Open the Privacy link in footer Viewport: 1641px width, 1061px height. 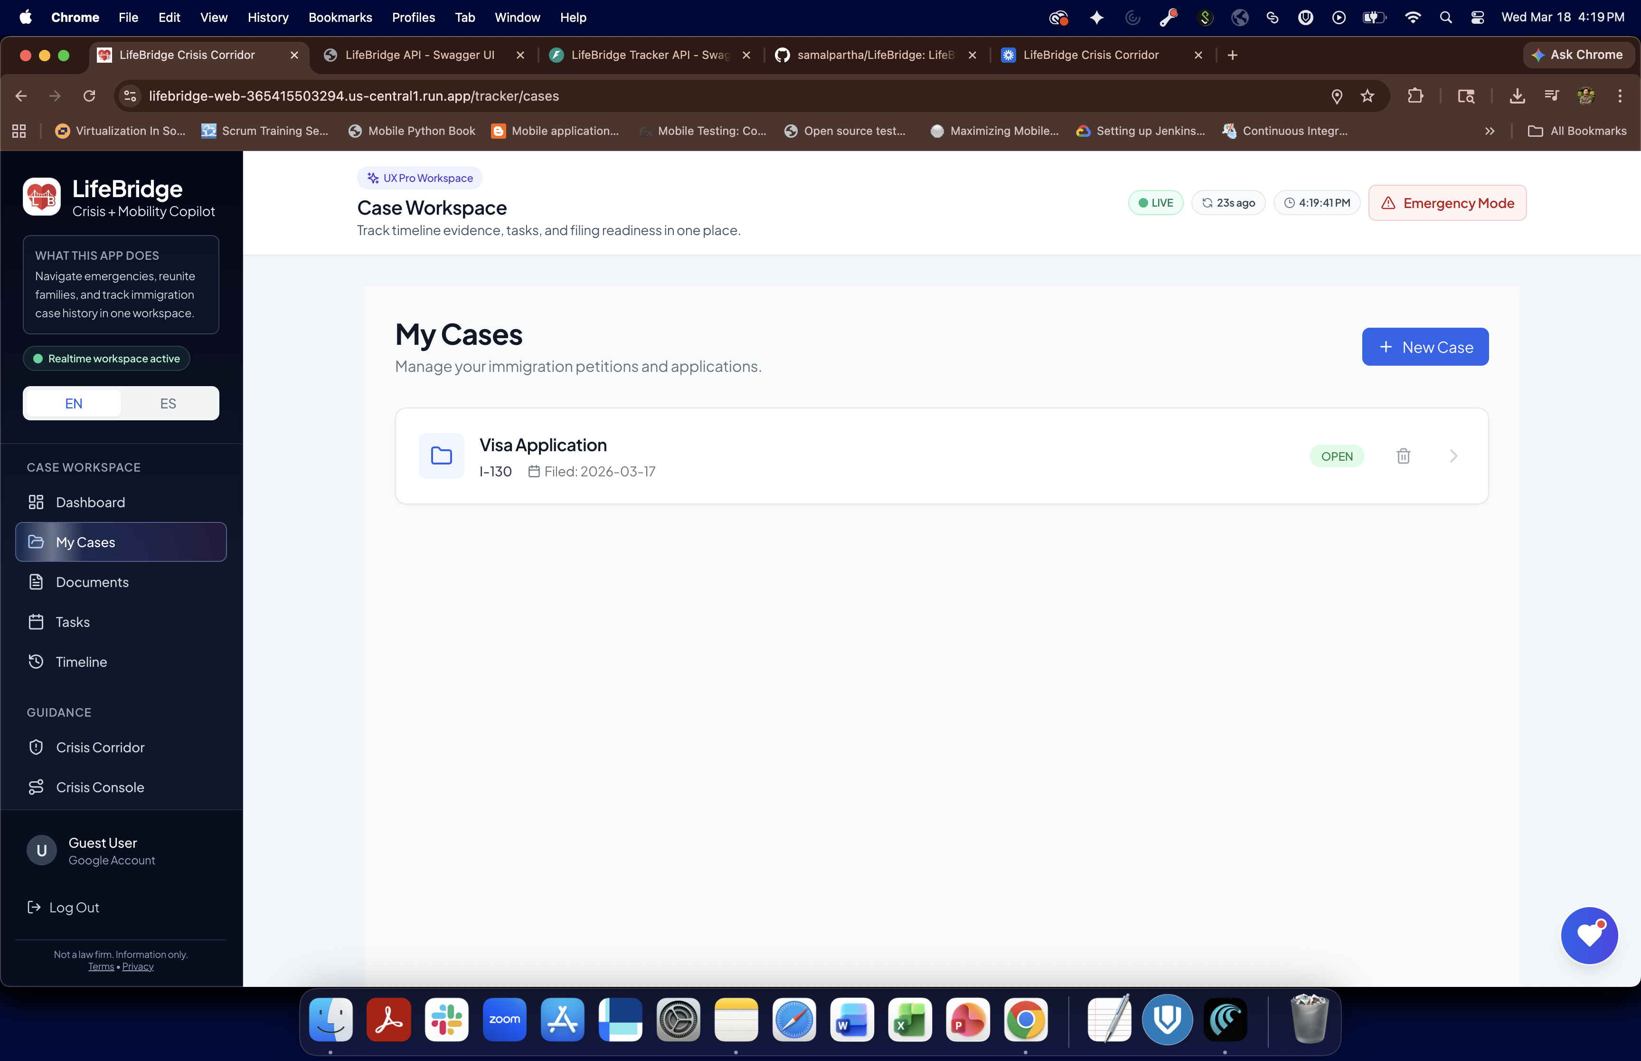tap(138, 966)
